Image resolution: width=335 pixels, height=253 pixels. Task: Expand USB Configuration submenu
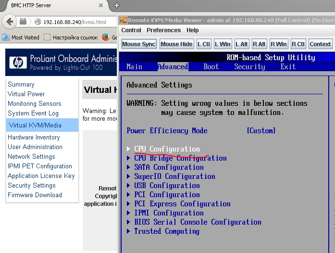tap(167, 185)
